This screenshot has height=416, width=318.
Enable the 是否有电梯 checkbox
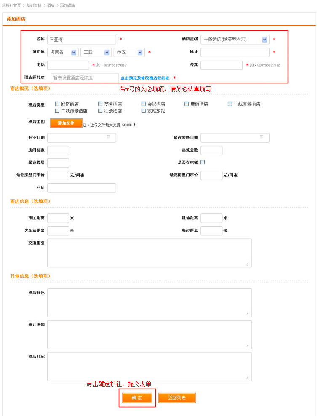(203, 162)
